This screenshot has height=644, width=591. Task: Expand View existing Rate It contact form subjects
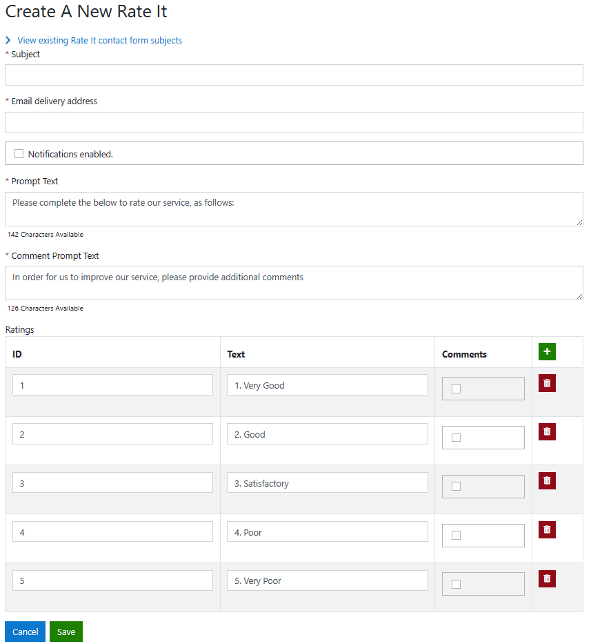pos(99,41)
